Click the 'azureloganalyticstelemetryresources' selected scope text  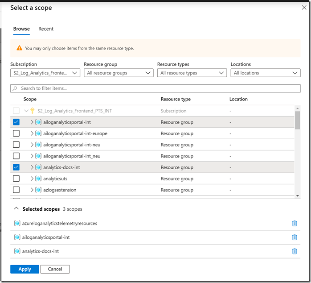[60, 224]
